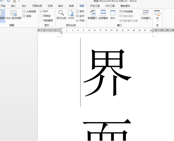
Task: Click the large character 面 in document
Action: [x=107, y=130]
